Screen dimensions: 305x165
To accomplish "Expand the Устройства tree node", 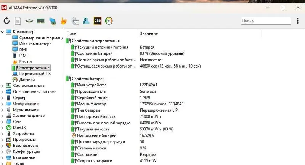I will [x=2, y=134].
